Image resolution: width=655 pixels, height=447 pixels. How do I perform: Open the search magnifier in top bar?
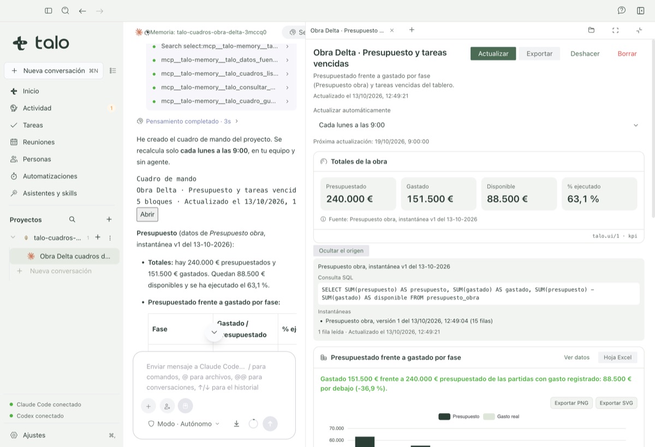coord(65,10)
